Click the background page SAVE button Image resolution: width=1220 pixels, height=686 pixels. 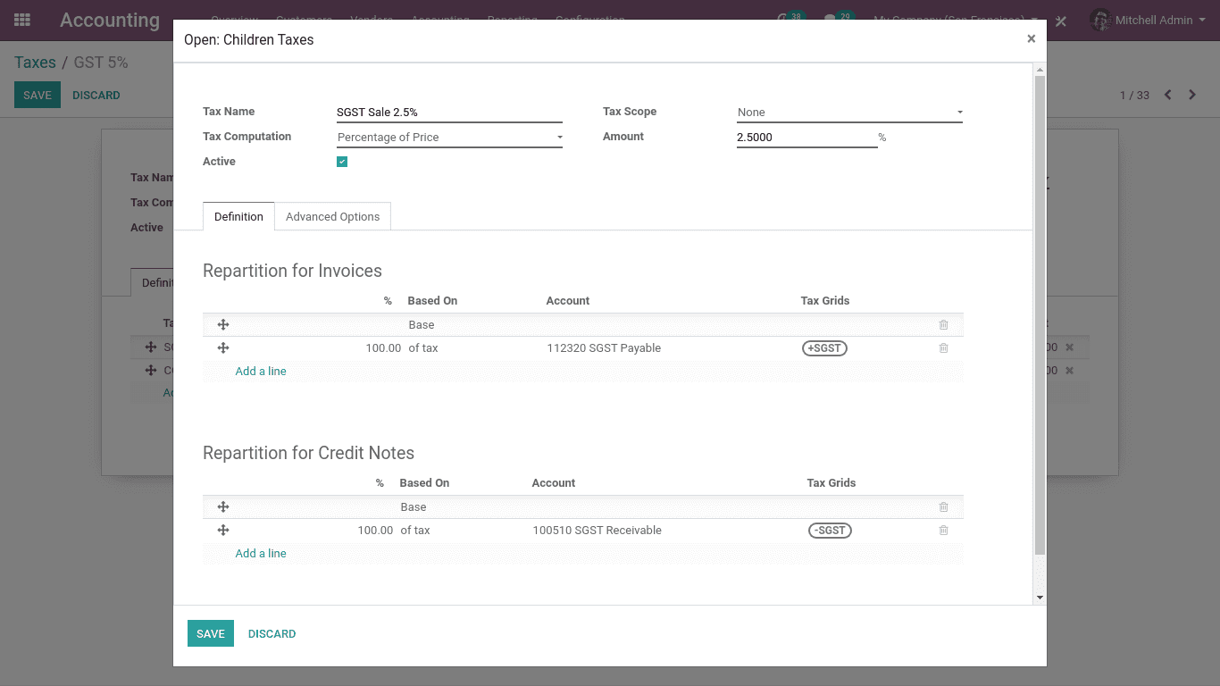click(38, 95)
